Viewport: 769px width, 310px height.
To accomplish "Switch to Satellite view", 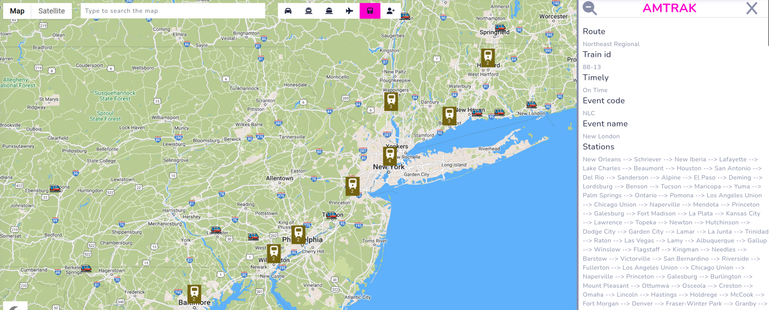I will coord(52,11).
